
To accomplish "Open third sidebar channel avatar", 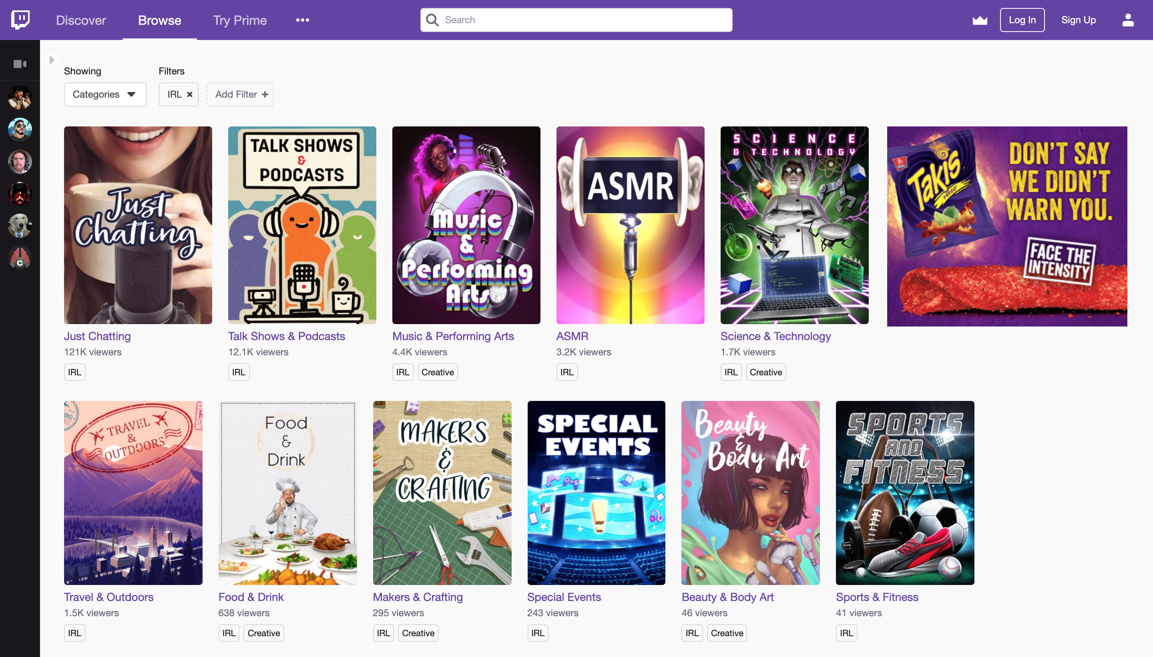I will pos(20,162).
